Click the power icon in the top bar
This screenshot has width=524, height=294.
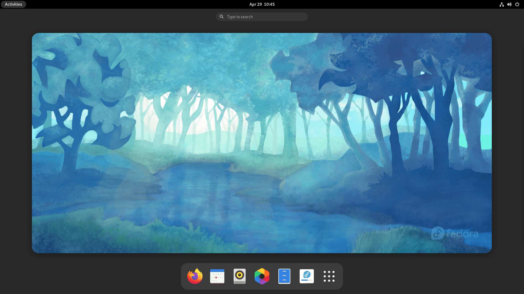(x=517, y=4)
